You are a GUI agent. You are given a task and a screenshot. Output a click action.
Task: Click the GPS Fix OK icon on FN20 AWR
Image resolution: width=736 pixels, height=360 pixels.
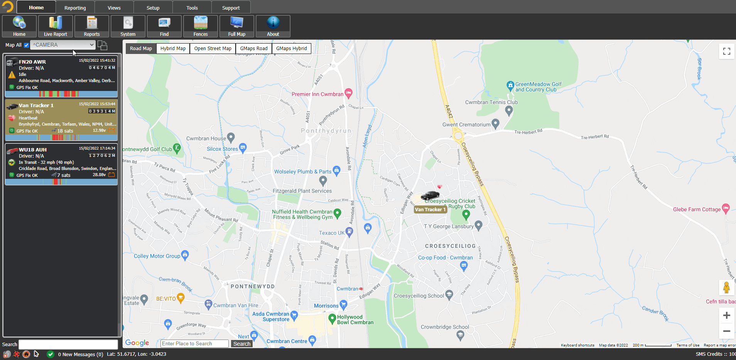click(x=12, y=87)
